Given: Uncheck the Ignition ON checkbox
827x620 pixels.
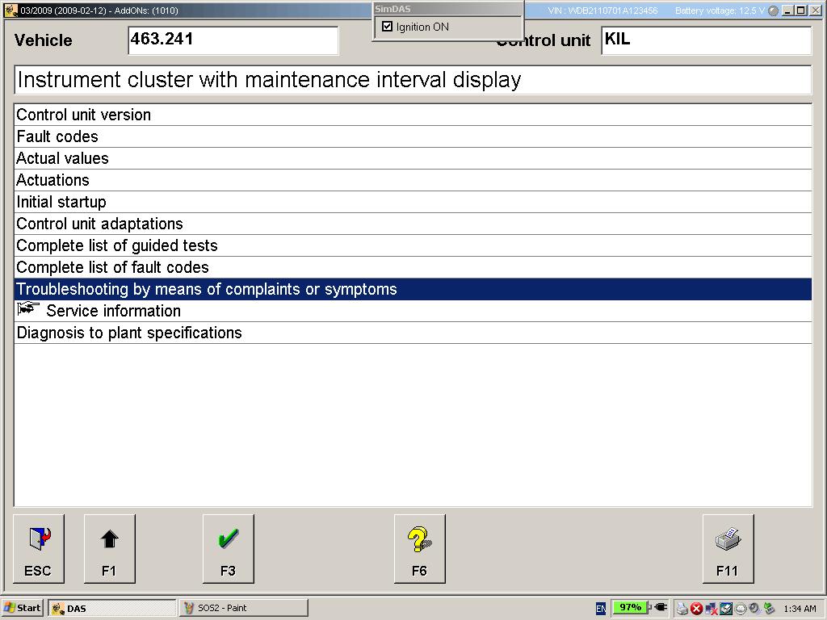Looking at the screenshot, I should 388,27.
